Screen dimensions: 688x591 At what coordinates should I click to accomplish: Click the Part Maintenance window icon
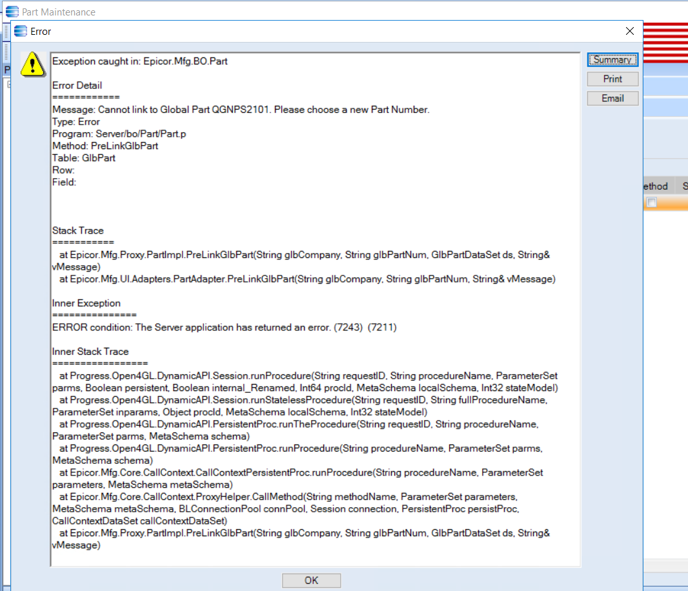12,12
